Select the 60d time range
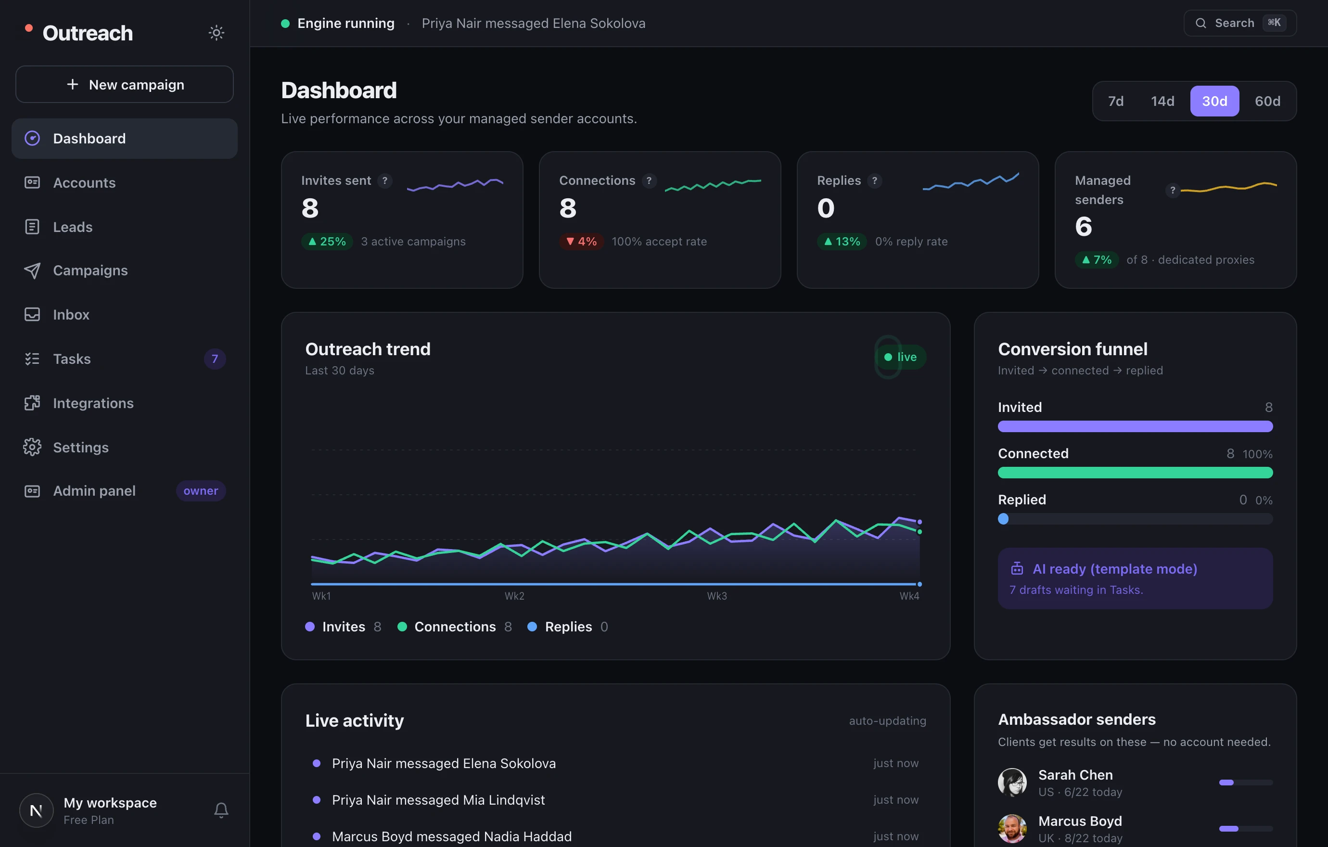The width and height of the screenshot is (1328, 847). pos(1267,101)
